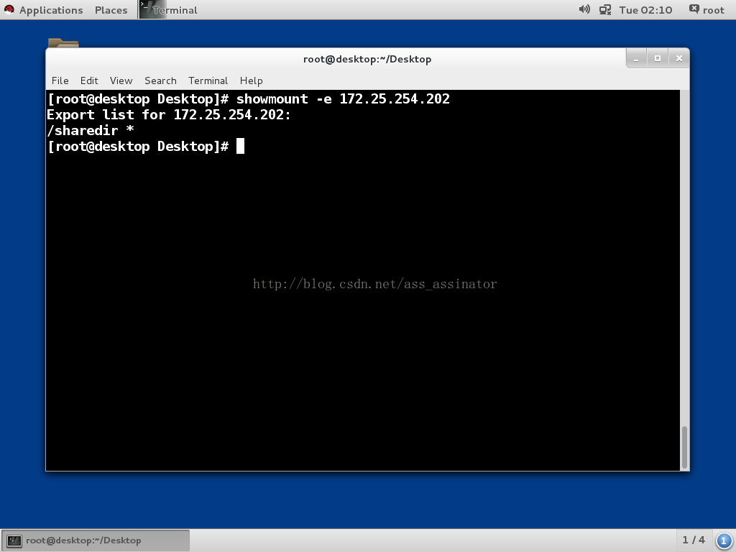Click the Terminal app button in top bar

point(169,10)
